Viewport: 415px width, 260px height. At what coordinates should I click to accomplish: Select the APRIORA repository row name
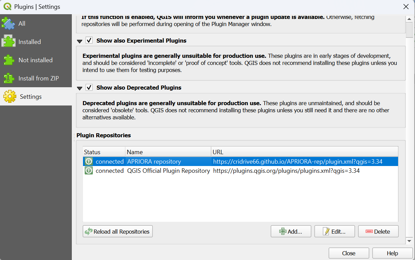(154, 162)
